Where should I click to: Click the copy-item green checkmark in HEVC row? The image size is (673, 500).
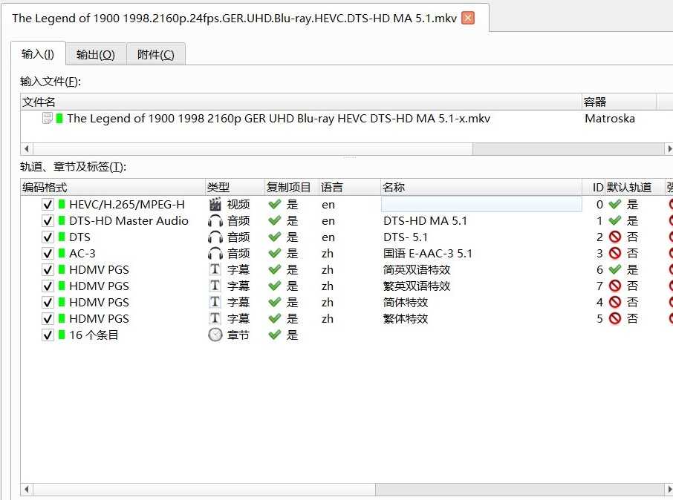[x=275, y=205]
